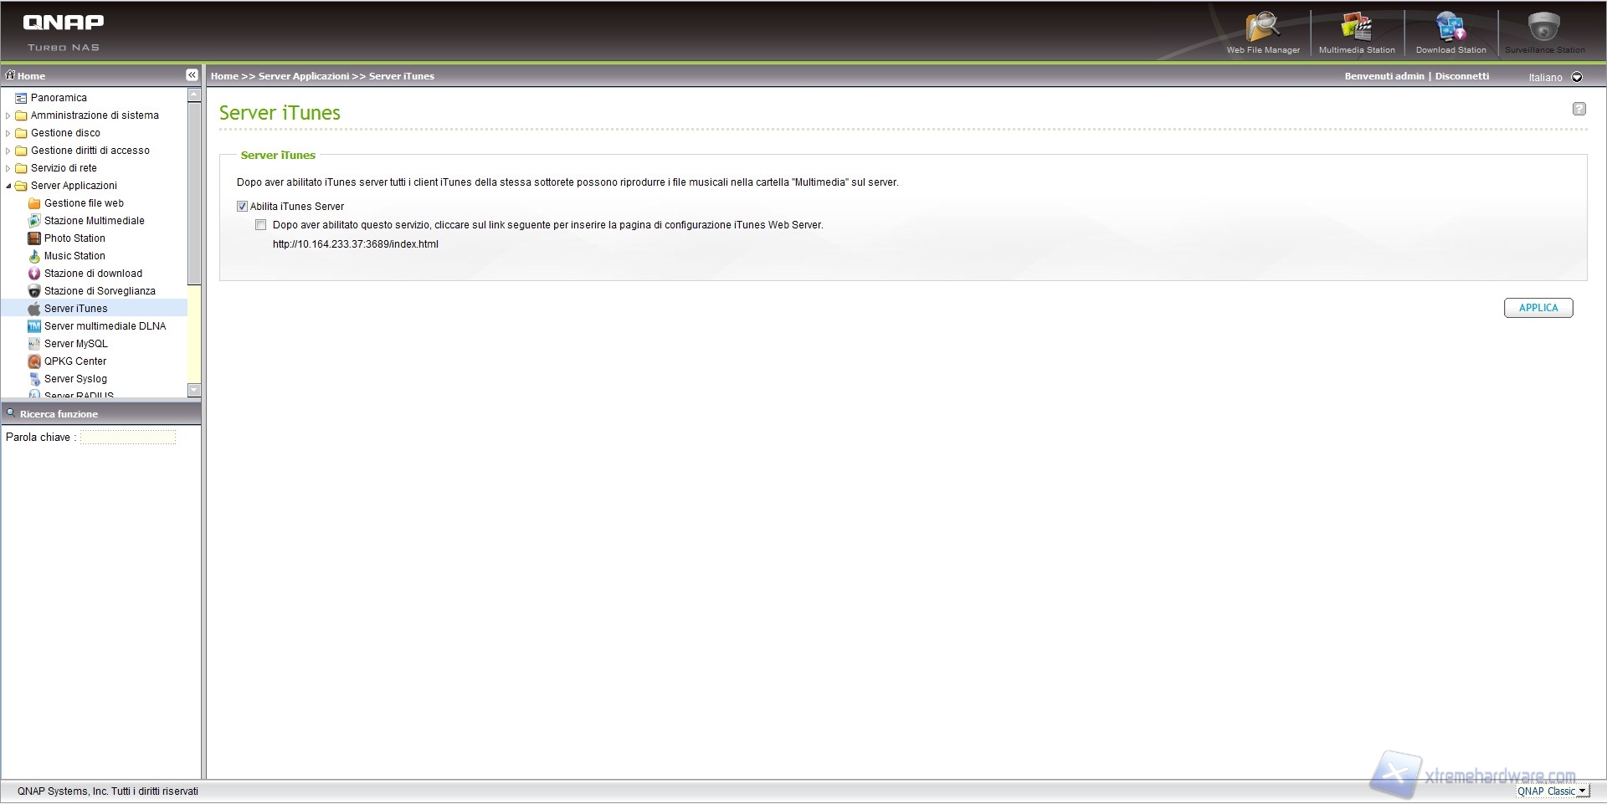The image size is (1607, 804).
Task: Select Server multimediale DLNA in the tree
Action: pos(105,326)
